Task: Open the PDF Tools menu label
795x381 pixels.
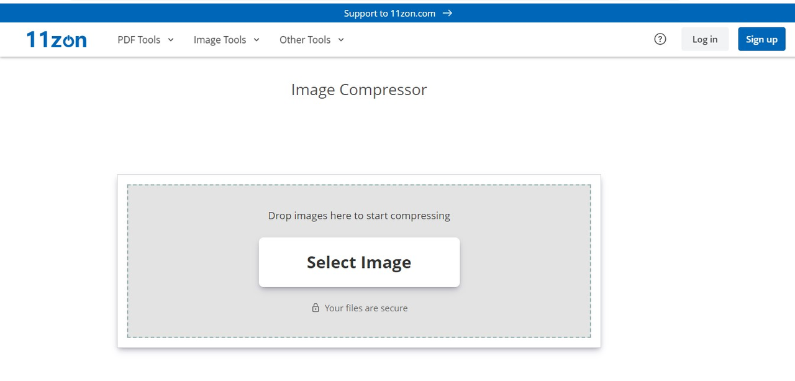Action: (x=139, y=40)
